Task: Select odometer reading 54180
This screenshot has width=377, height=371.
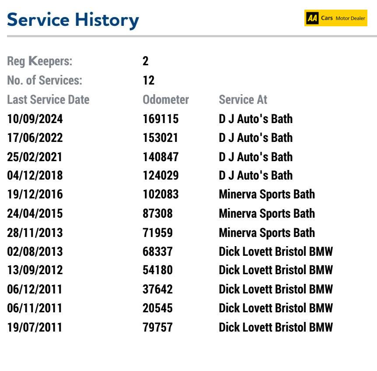Action: (x=158, y=270)
